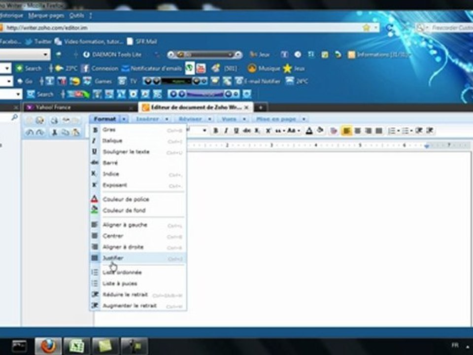Open a new browser tab with plus
Screen dimensions: 473x355
coord(261,107)
